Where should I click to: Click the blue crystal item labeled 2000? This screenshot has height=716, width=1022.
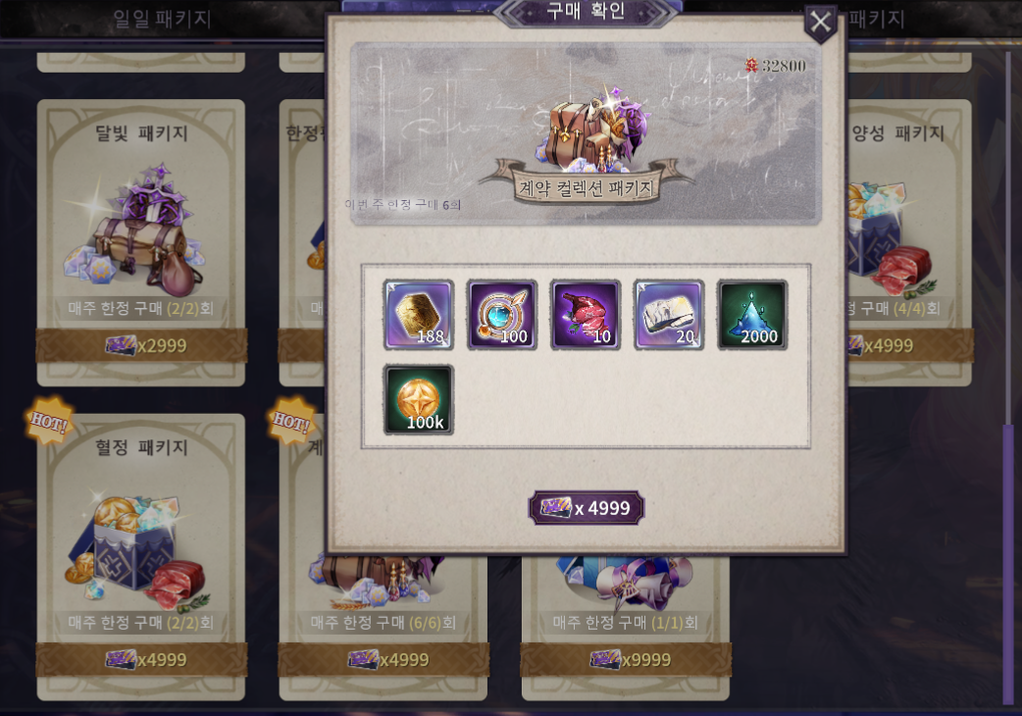[x=752, y=315]
